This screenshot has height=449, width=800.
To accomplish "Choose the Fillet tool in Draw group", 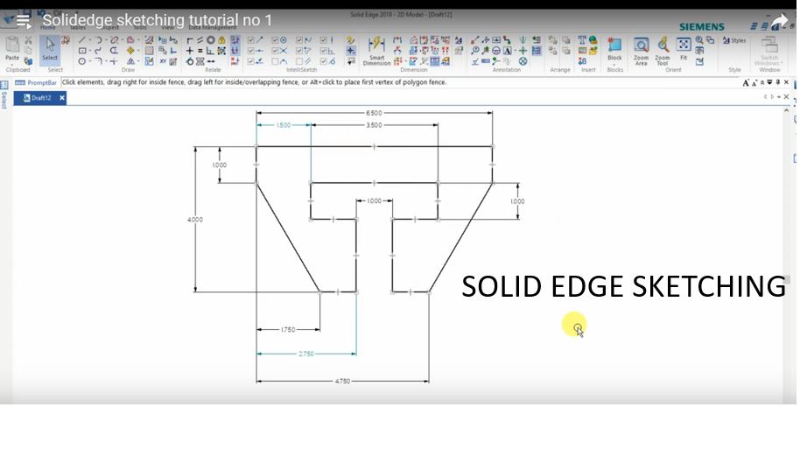I will tap(98, 61).
